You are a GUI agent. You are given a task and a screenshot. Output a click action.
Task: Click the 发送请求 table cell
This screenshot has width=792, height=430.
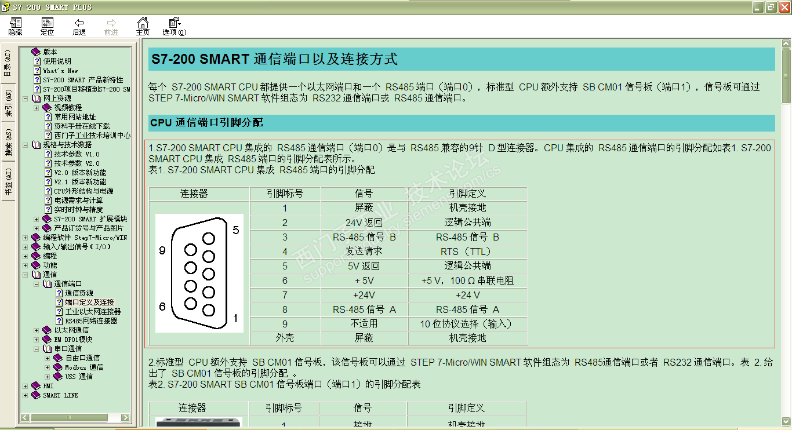[364, 252]
